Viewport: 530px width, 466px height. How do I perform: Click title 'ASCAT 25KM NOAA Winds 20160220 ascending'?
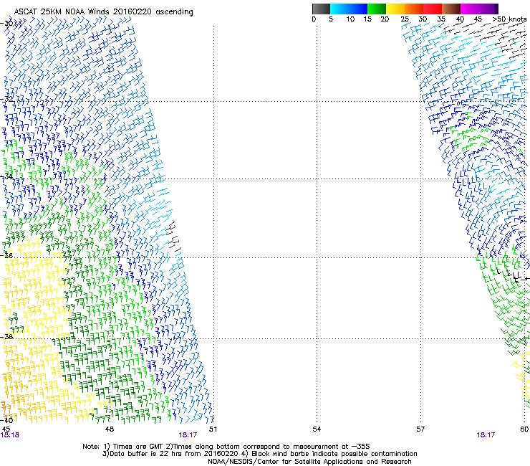[103, 12]
